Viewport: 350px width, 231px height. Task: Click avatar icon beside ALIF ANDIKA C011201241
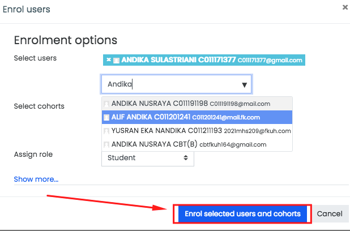pyautogui.click(x=106, y=117)
